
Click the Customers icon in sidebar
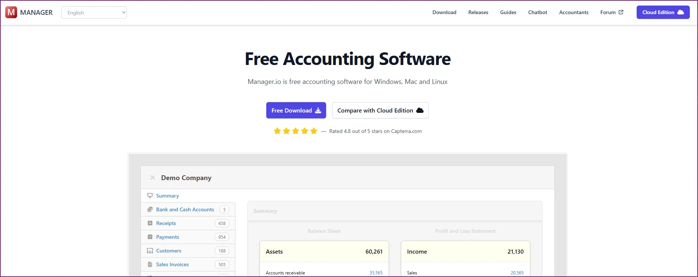point(150,251)
